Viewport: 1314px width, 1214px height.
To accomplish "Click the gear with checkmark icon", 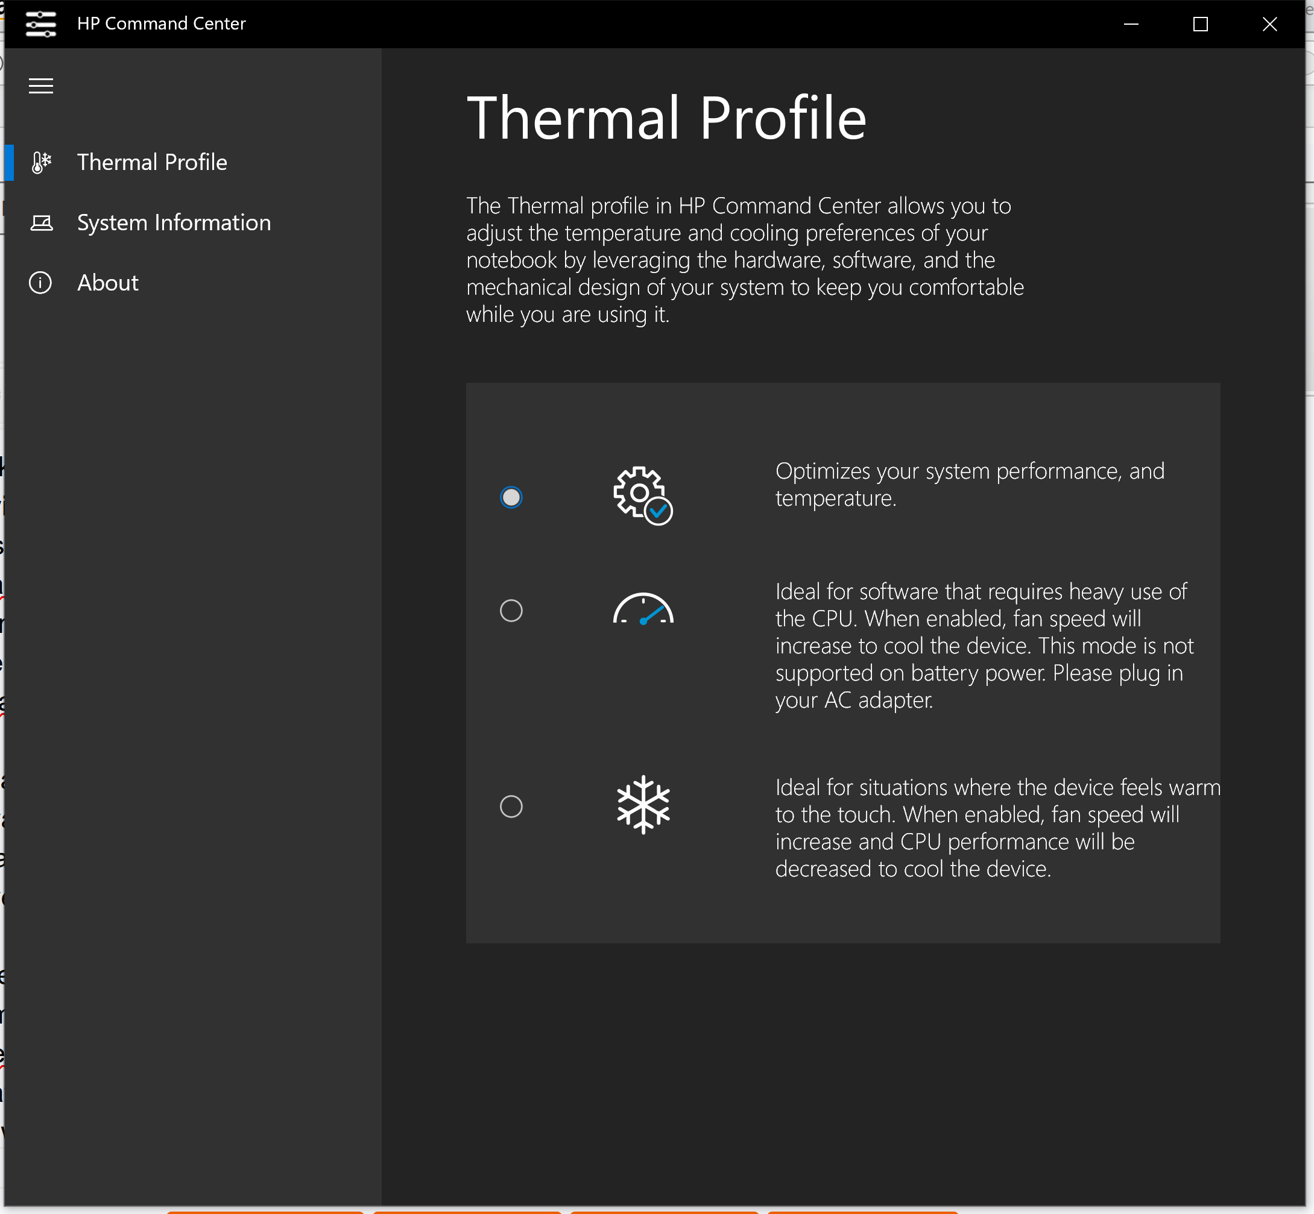I will pos(643,496).
